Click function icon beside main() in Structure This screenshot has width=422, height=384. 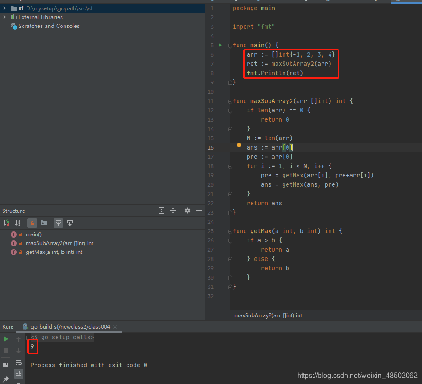[13, 234]
